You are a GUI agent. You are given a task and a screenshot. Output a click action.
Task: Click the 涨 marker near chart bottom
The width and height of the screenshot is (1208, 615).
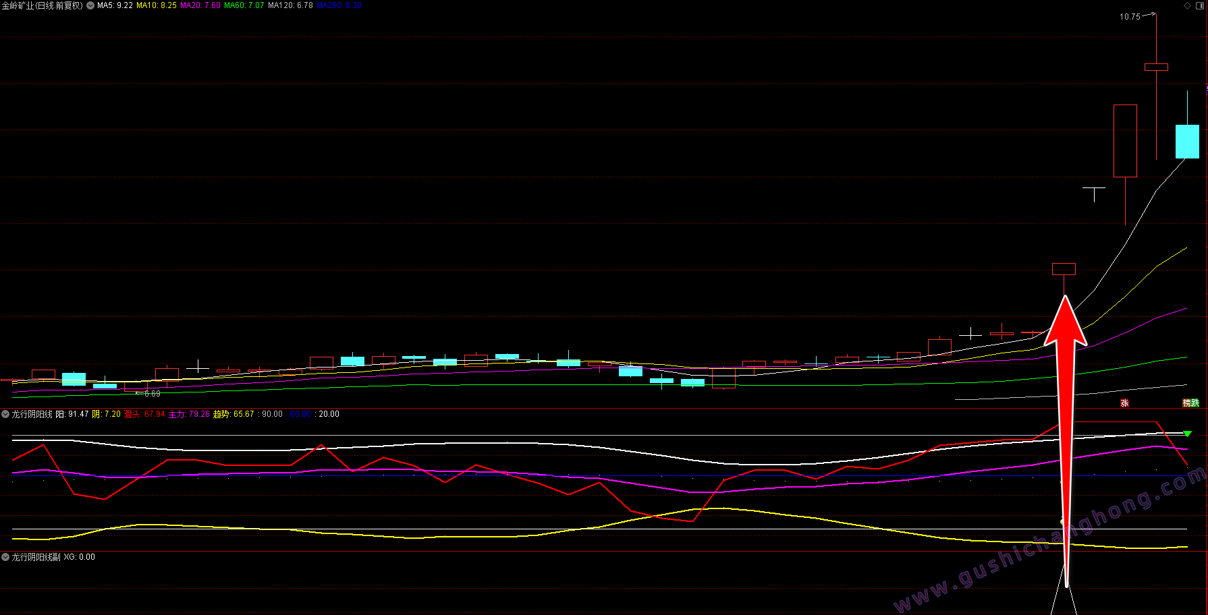(1124, 403)
